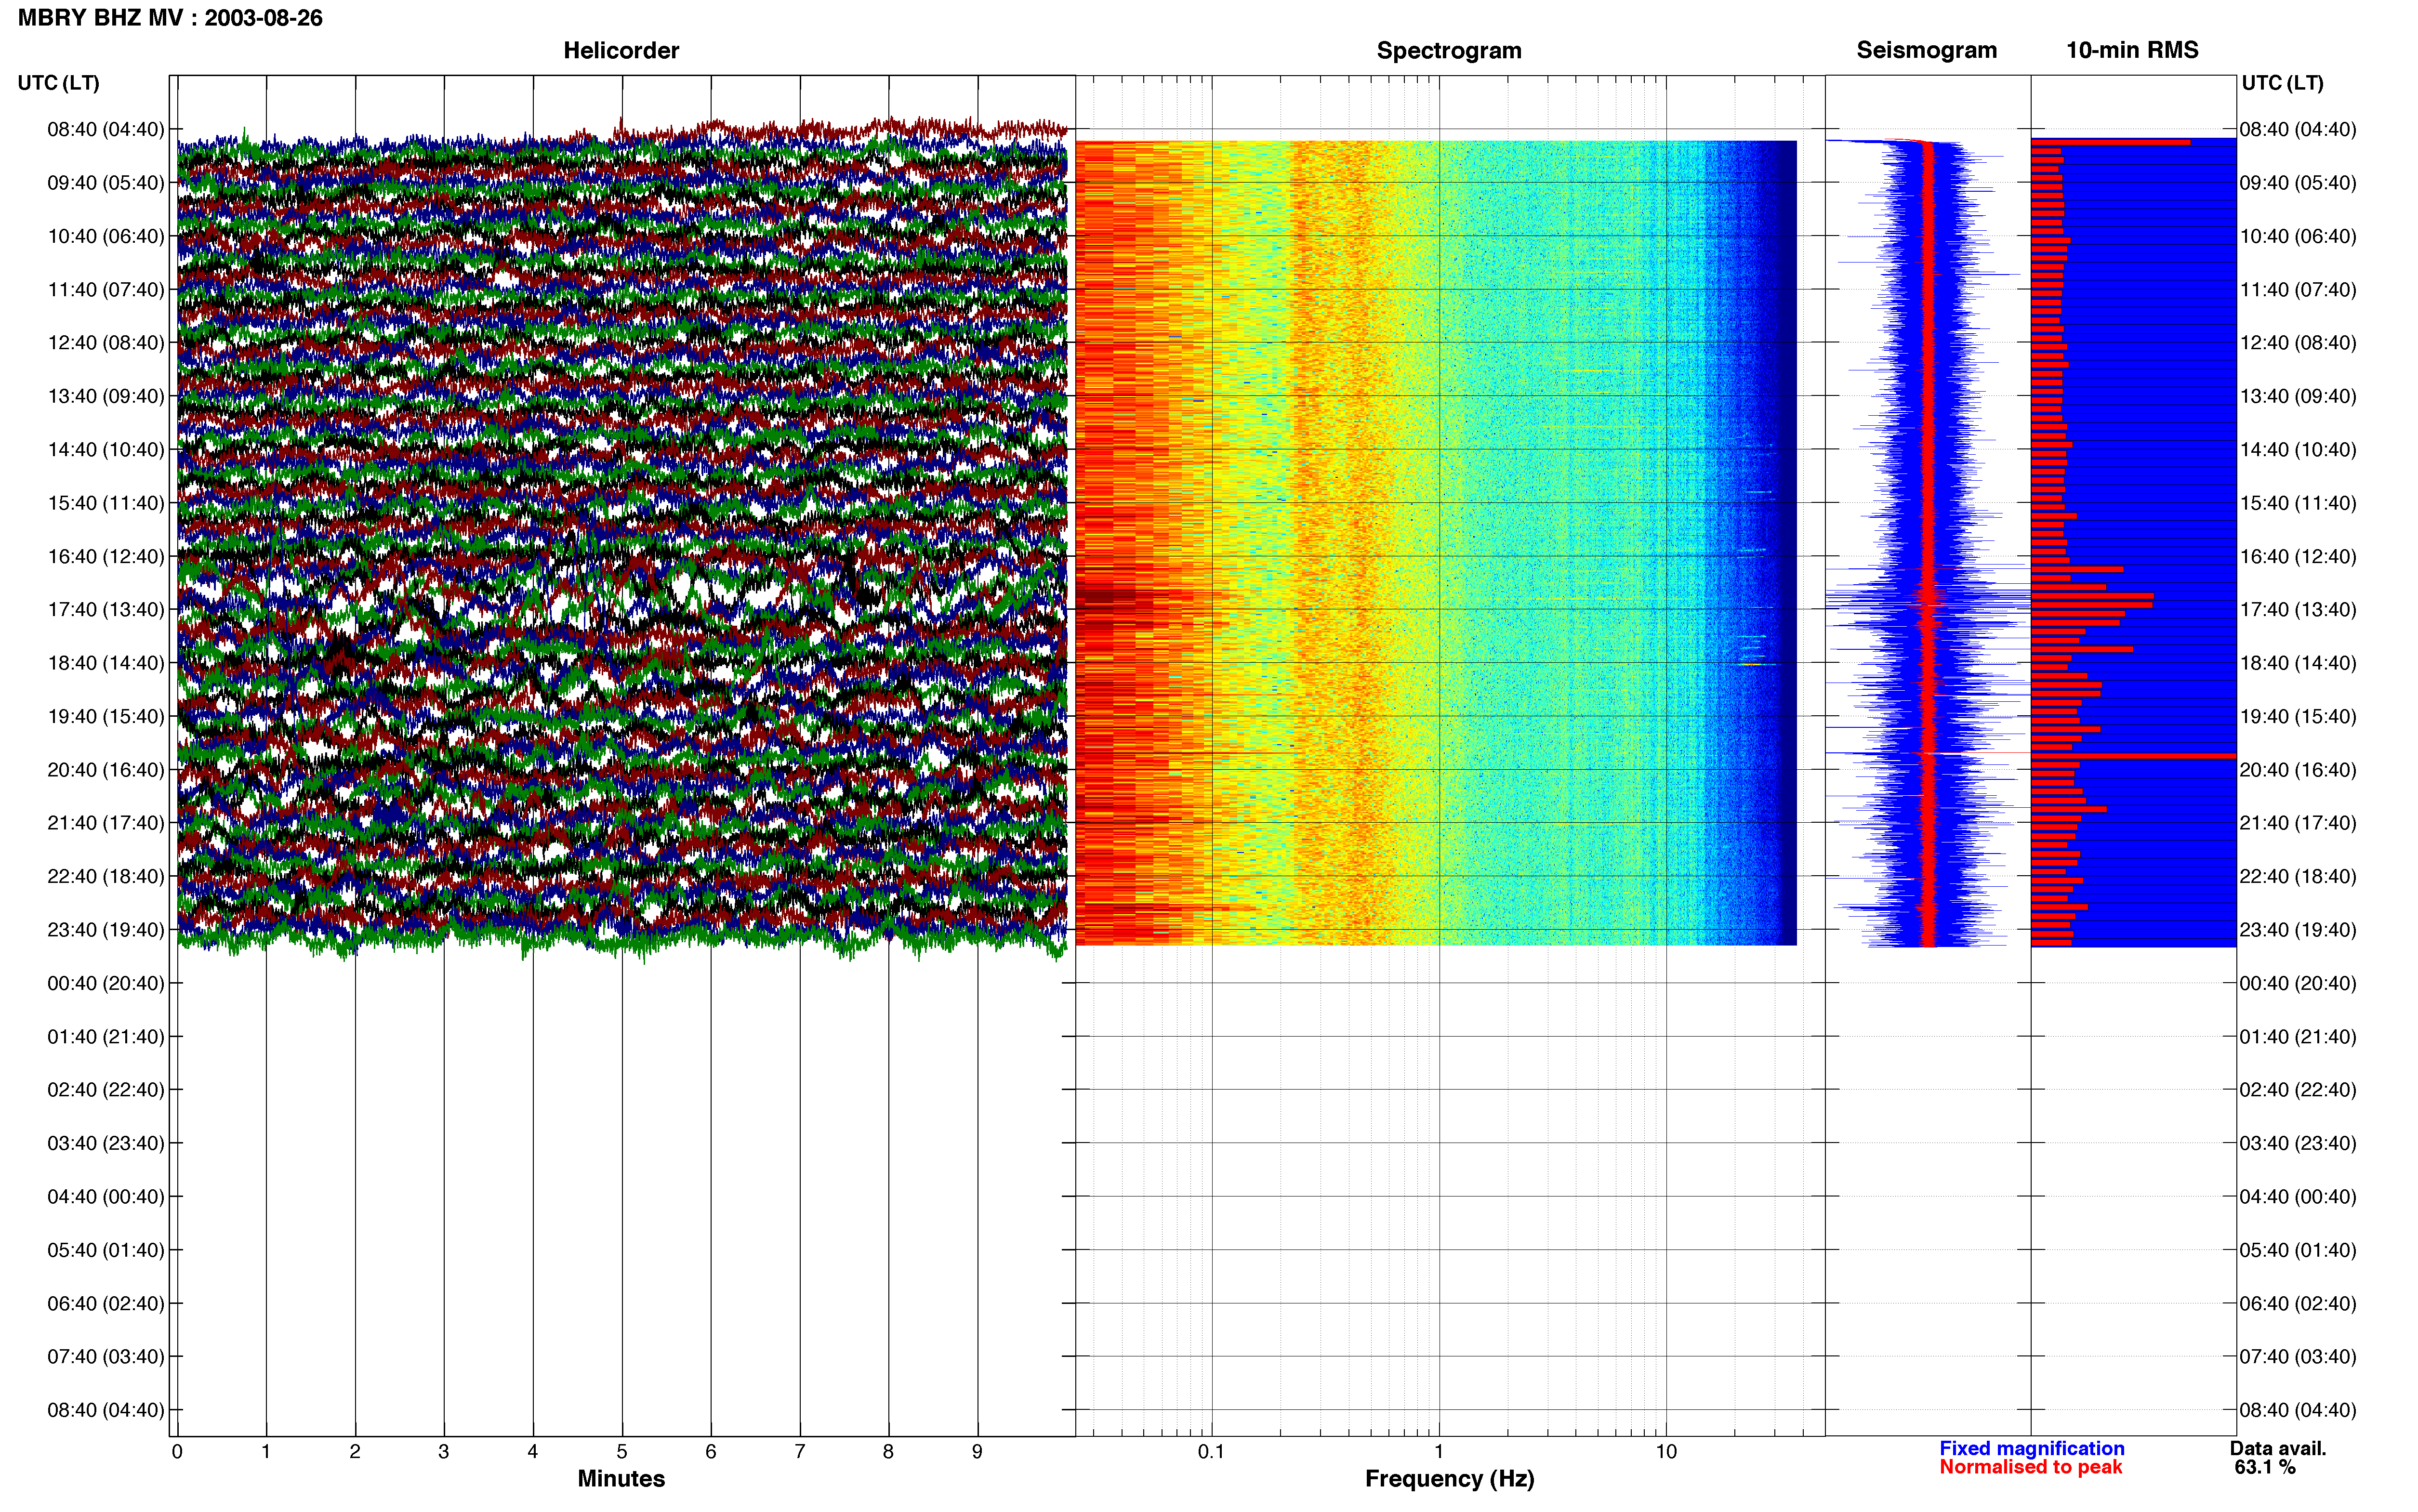2418x1512 pixels.
Task: Click the '0' minutes axis tick label
Action: 177,1452
